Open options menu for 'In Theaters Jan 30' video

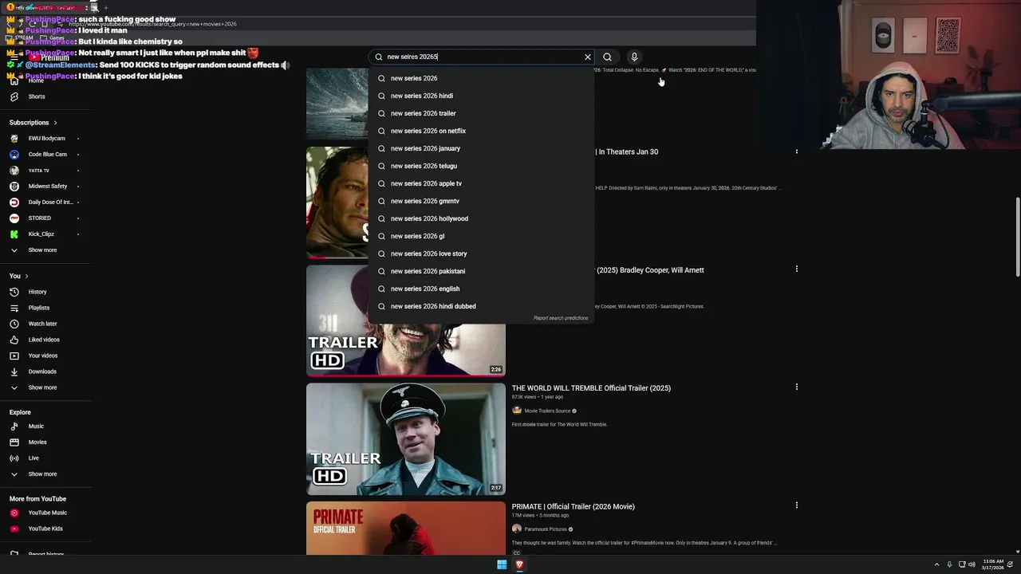click(x=796, y=151)
